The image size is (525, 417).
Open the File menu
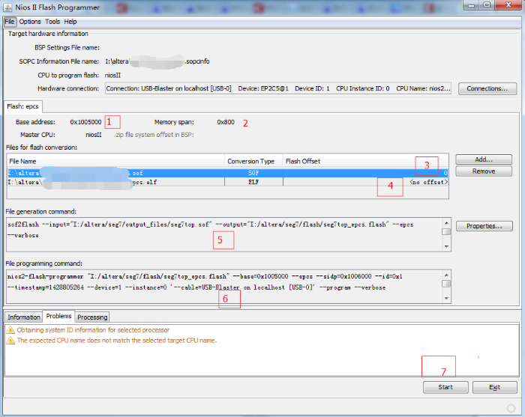10,22
